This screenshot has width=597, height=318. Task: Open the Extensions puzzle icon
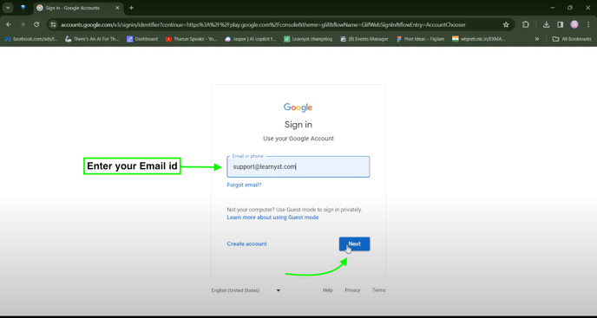pos(526,25)
